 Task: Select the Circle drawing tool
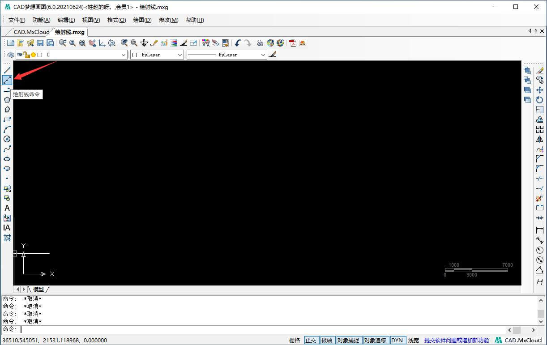pyautogui.click(x=7, y=139)
